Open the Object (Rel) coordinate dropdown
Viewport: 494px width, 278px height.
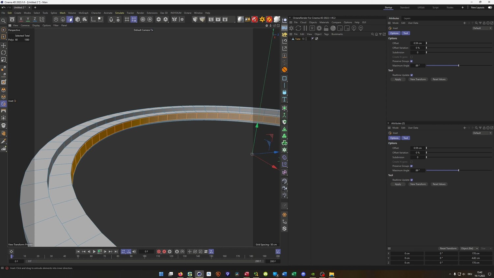pyautogui.click(x=469, y=248)
